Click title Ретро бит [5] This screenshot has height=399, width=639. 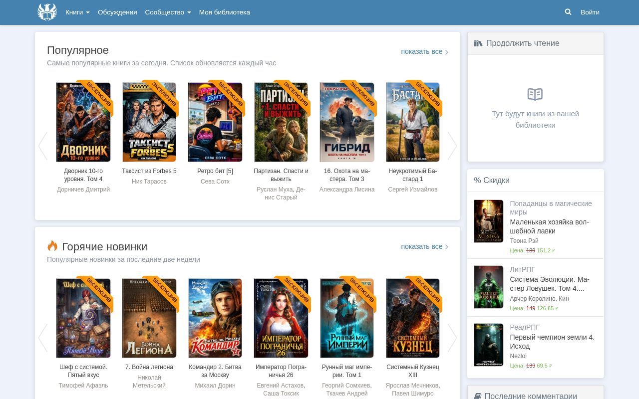click(215, 171)
